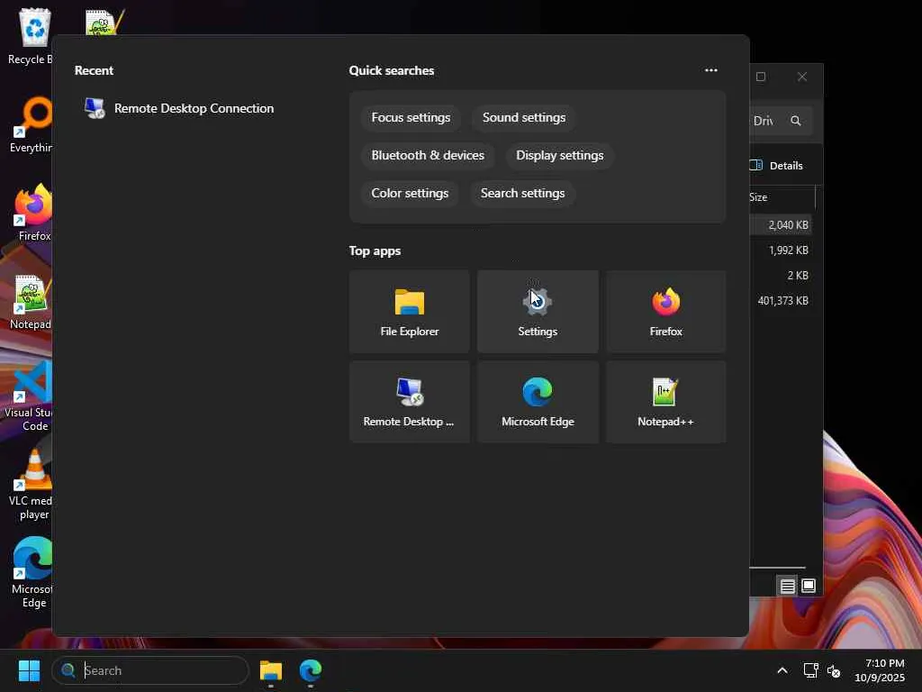Image resolution: width=922 pixels, height=692 pixels.
Task: Open clock and date 7:10 PM
Action: [x=879, y=670]
